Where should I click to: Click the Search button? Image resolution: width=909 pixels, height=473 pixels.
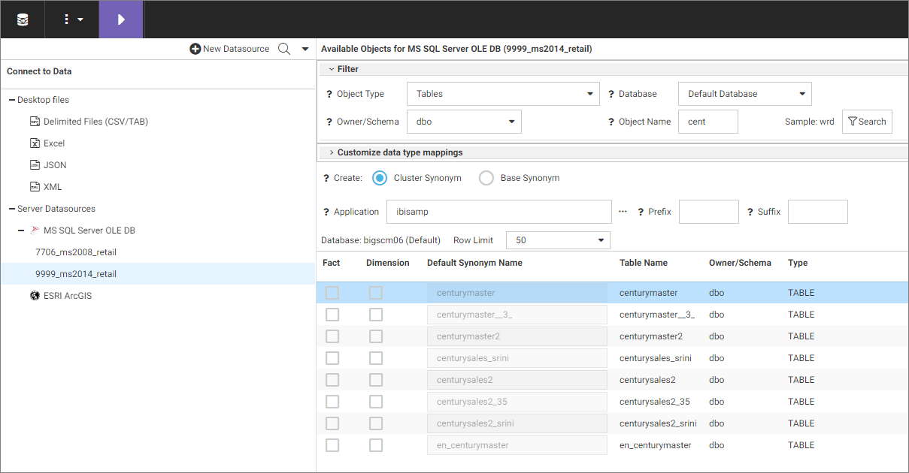(867, 122)
